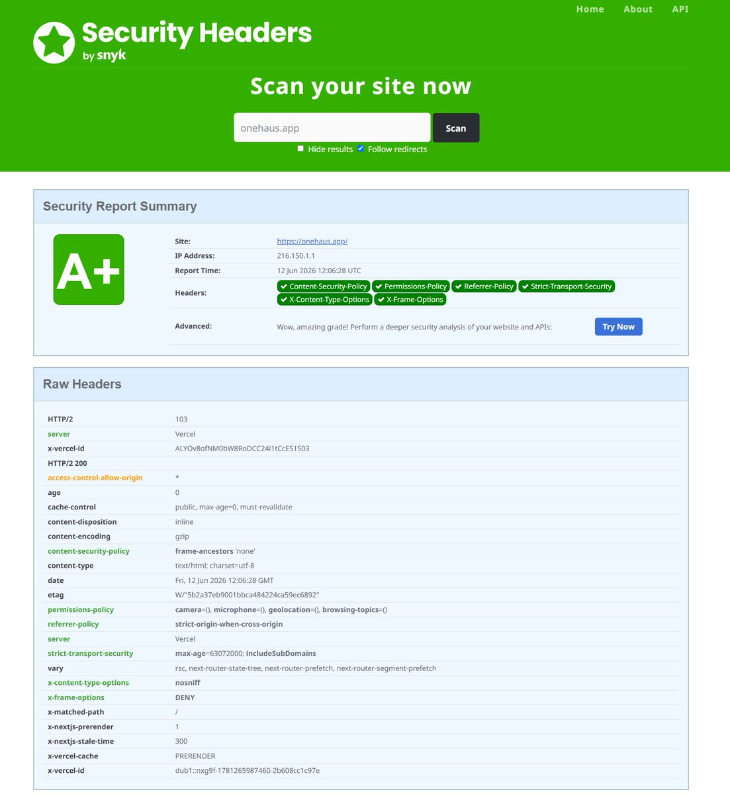Select the IP address 216.150.1.1
This screenshot has width=730, height=794.
point(296,256)
